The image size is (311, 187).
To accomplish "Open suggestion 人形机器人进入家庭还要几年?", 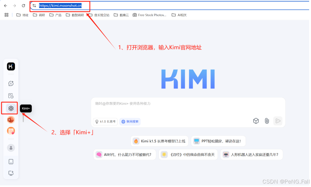I will point(252,155).
